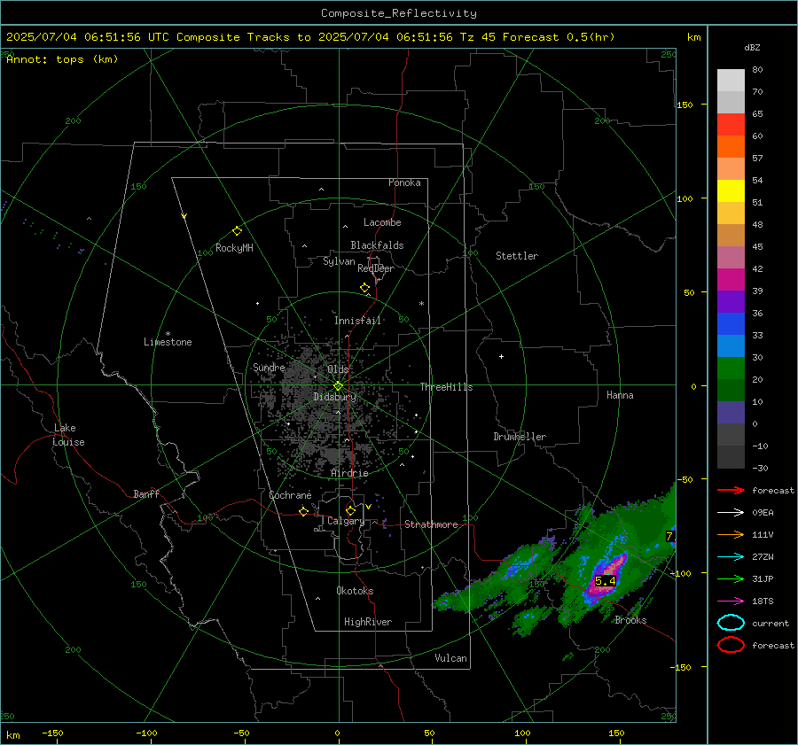Click the Cochrane town label
This screenshot has height=745, width=798.
[290, 495]
